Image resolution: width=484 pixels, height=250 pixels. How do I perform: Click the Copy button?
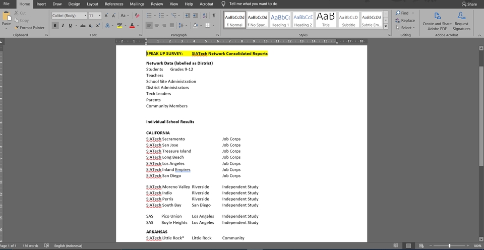tap(21, 20)
